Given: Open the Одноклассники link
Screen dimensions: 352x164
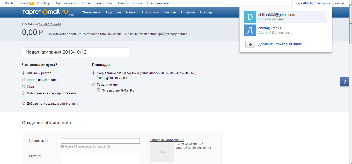Looking at the screenshot, I should pos(66,3).
